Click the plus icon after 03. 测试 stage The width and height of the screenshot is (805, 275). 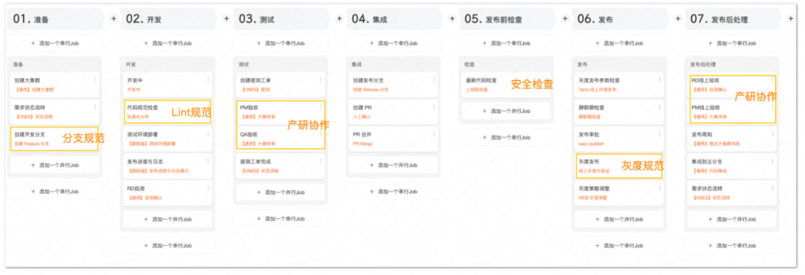pyautogui.click(x=339, y=19)
